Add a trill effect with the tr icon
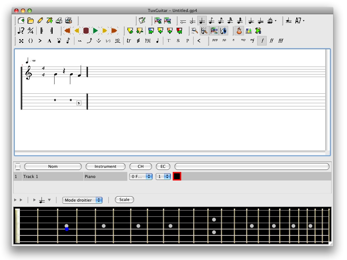347x260 pixels. pos(128,41)
